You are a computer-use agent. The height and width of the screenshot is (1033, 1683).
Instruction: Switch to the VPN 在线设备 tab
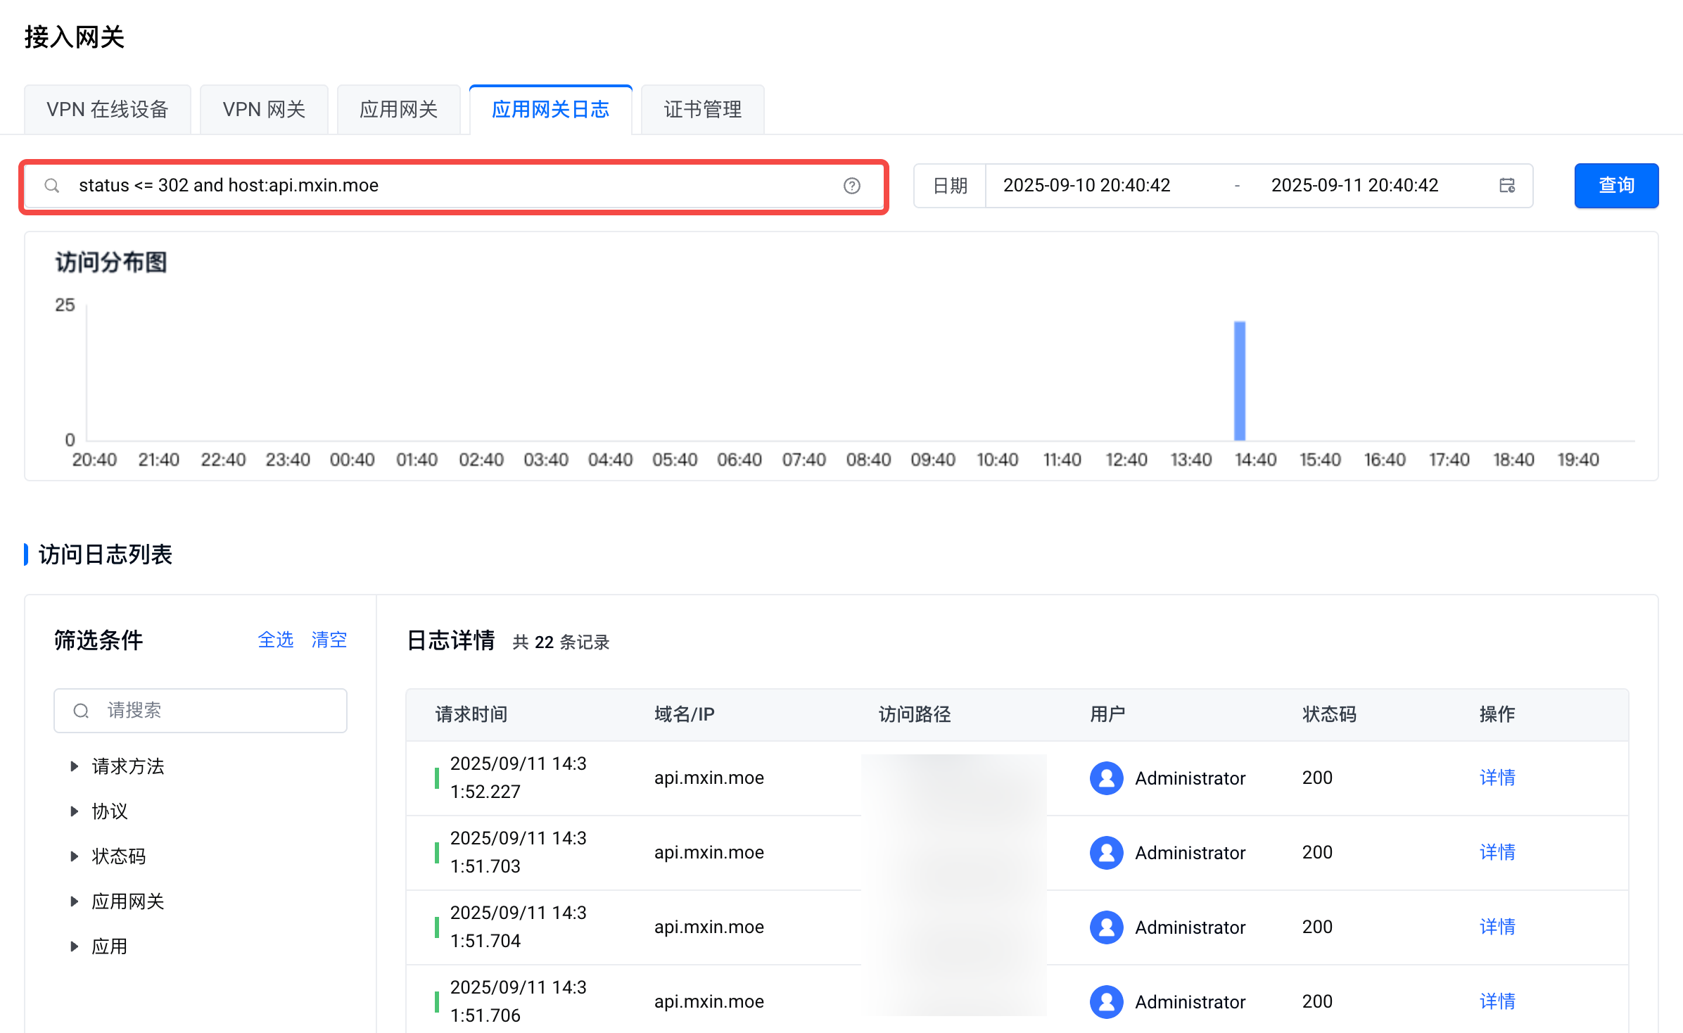108,110
